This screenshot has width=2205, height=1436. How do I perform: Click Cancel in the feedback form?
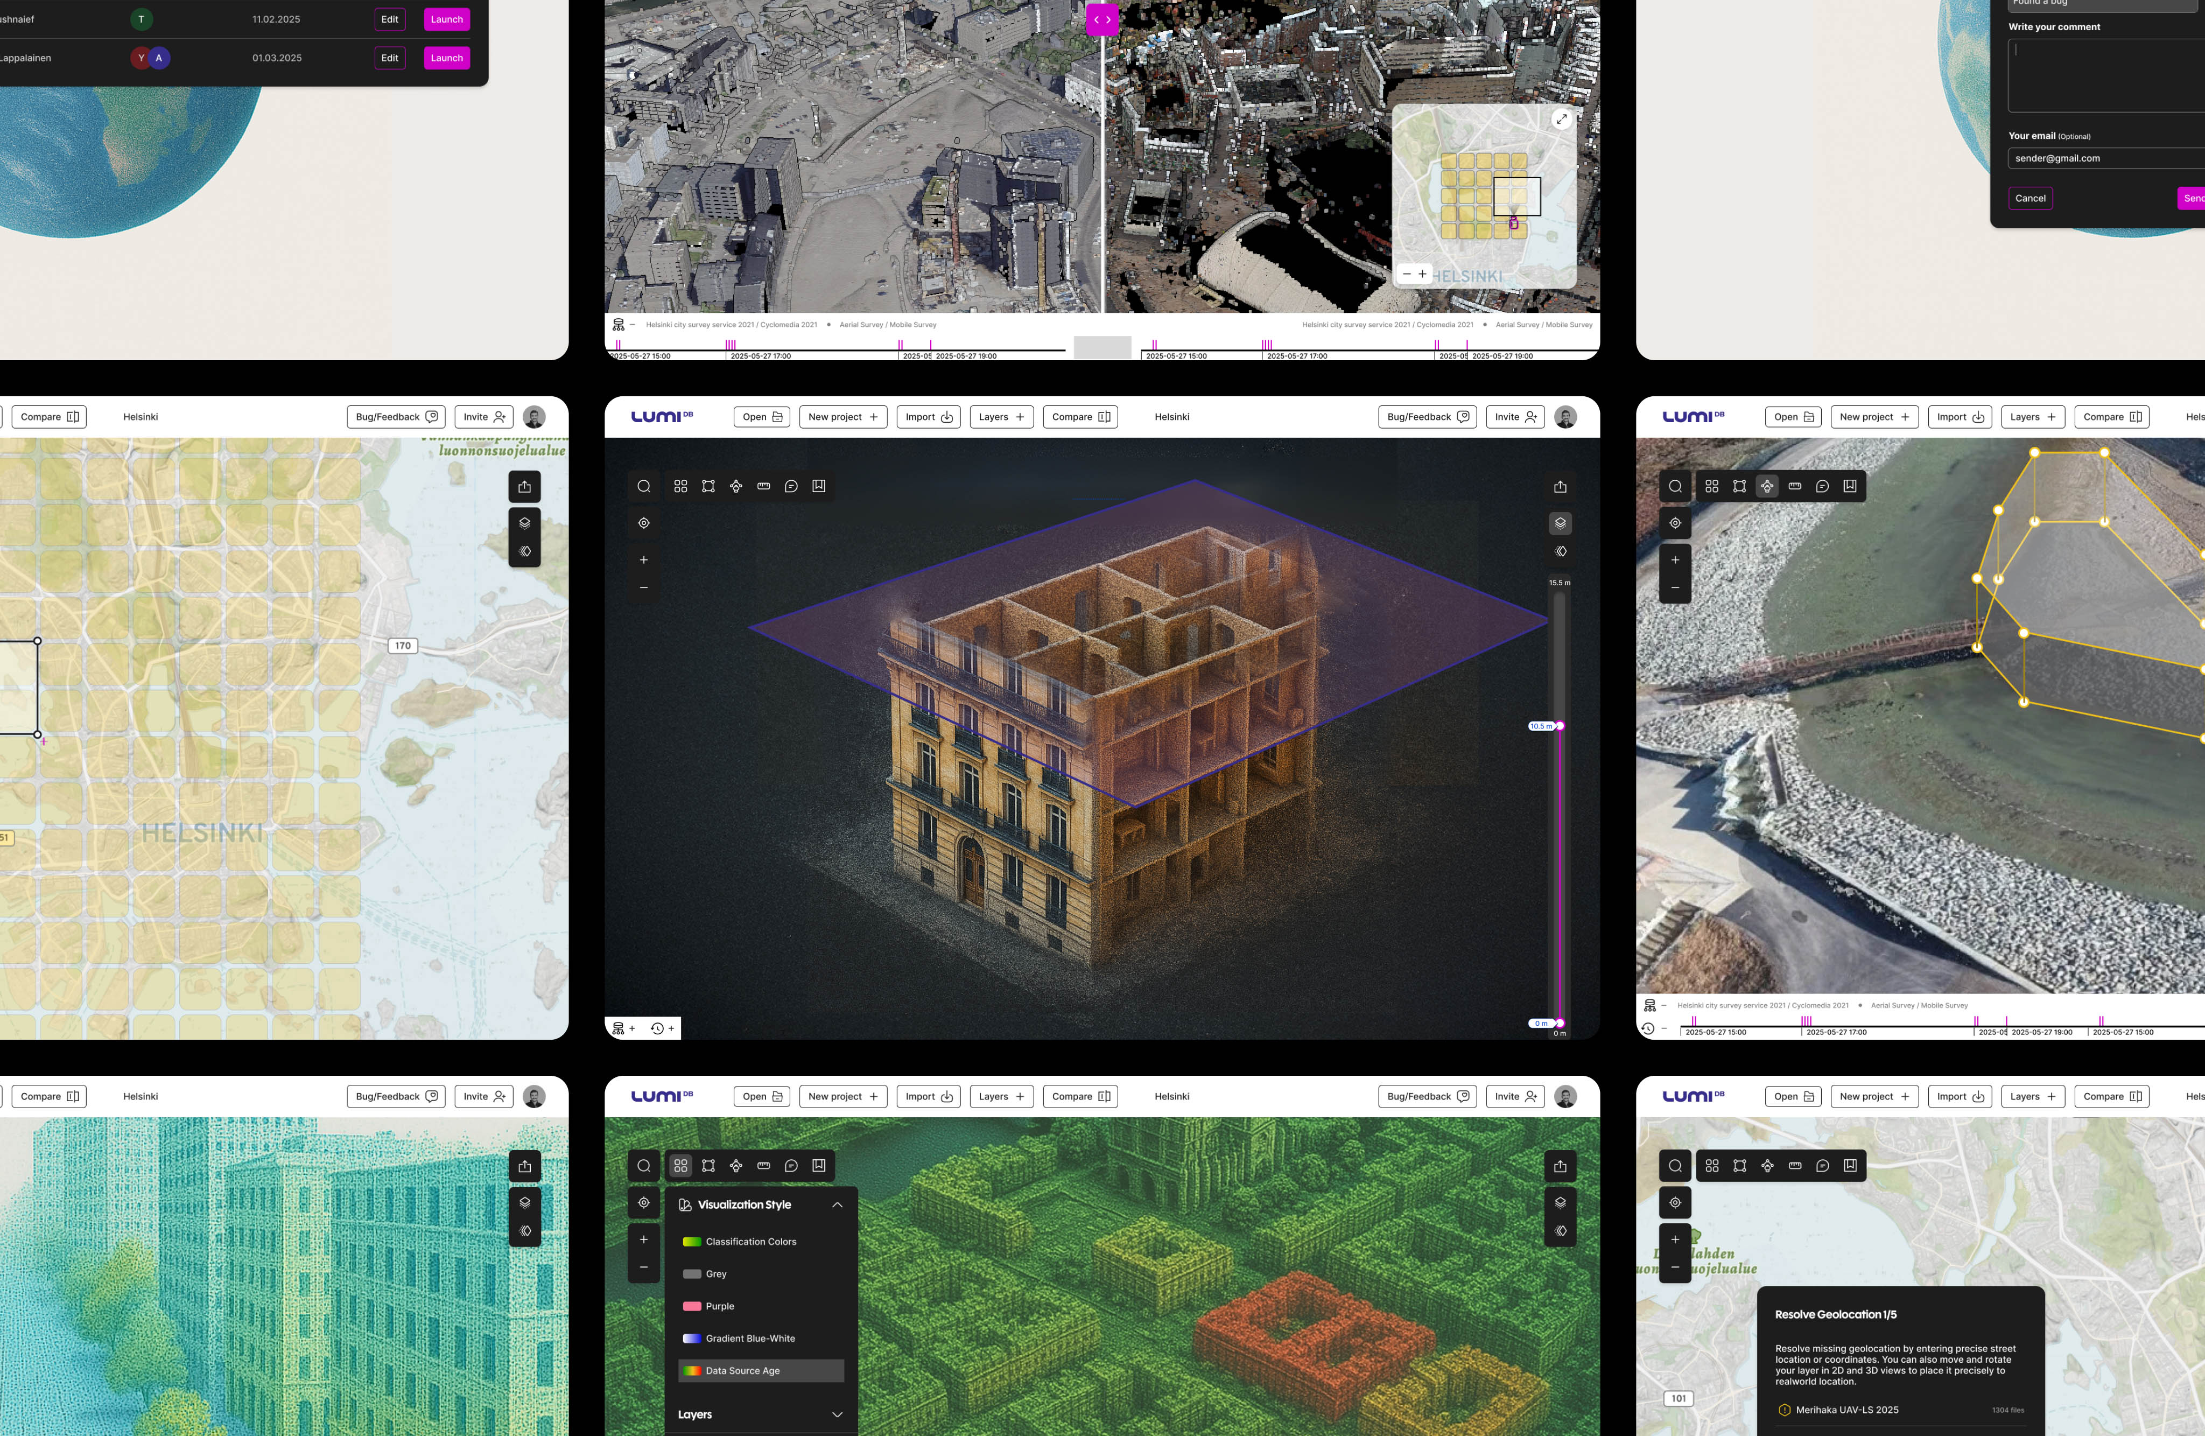tap(2030, 198)
